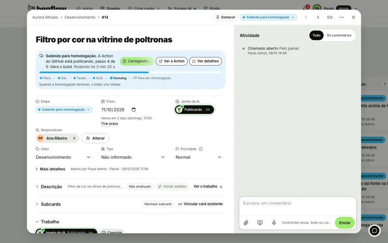
Task: Open Paula Admin user menu chevron
Action: coord(356,9)
